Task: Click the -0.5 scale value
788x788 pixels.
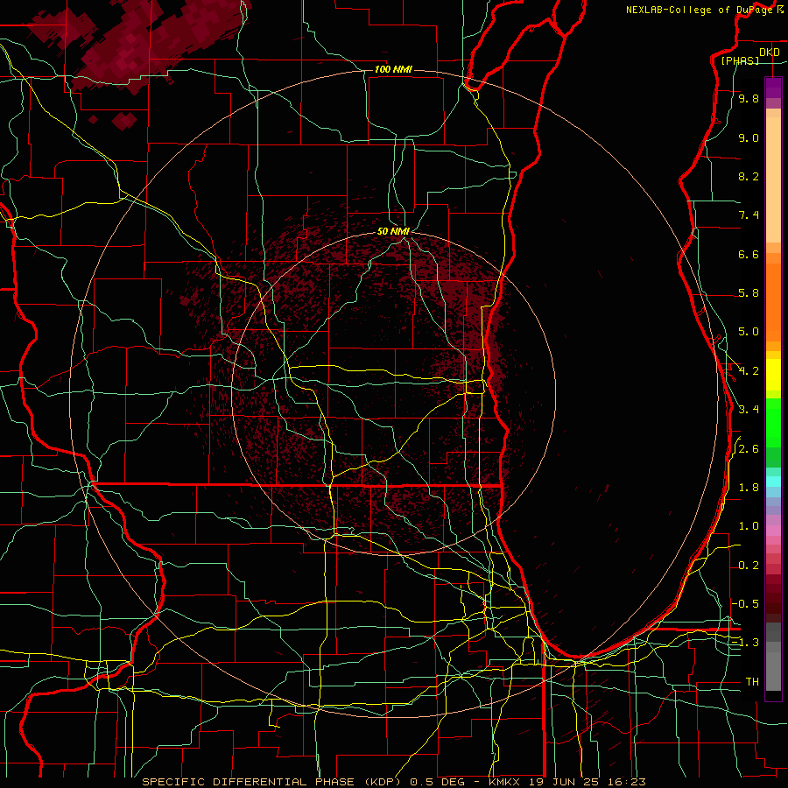Action: click(x=745, y=604)
